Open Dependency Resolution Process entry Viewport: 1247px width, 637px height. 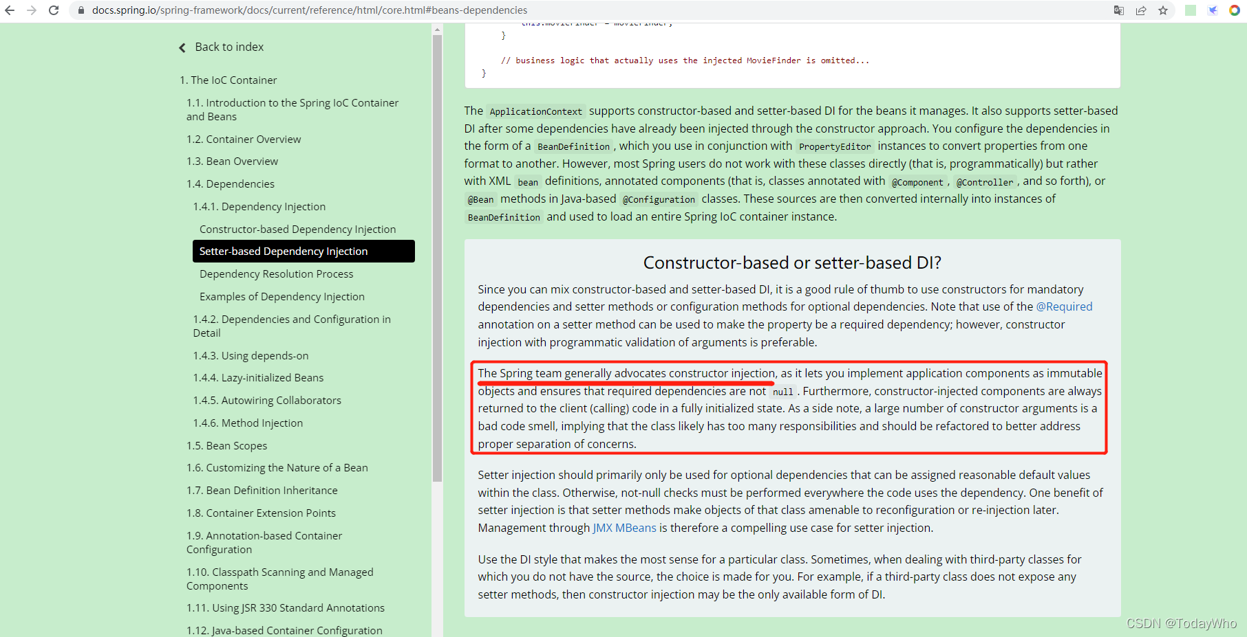(276, 274)
